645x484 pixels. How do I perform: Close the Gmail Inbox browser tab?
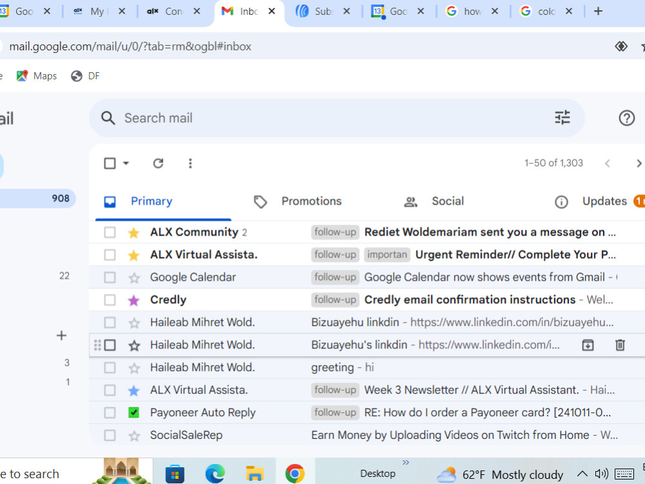click(272, 11)
